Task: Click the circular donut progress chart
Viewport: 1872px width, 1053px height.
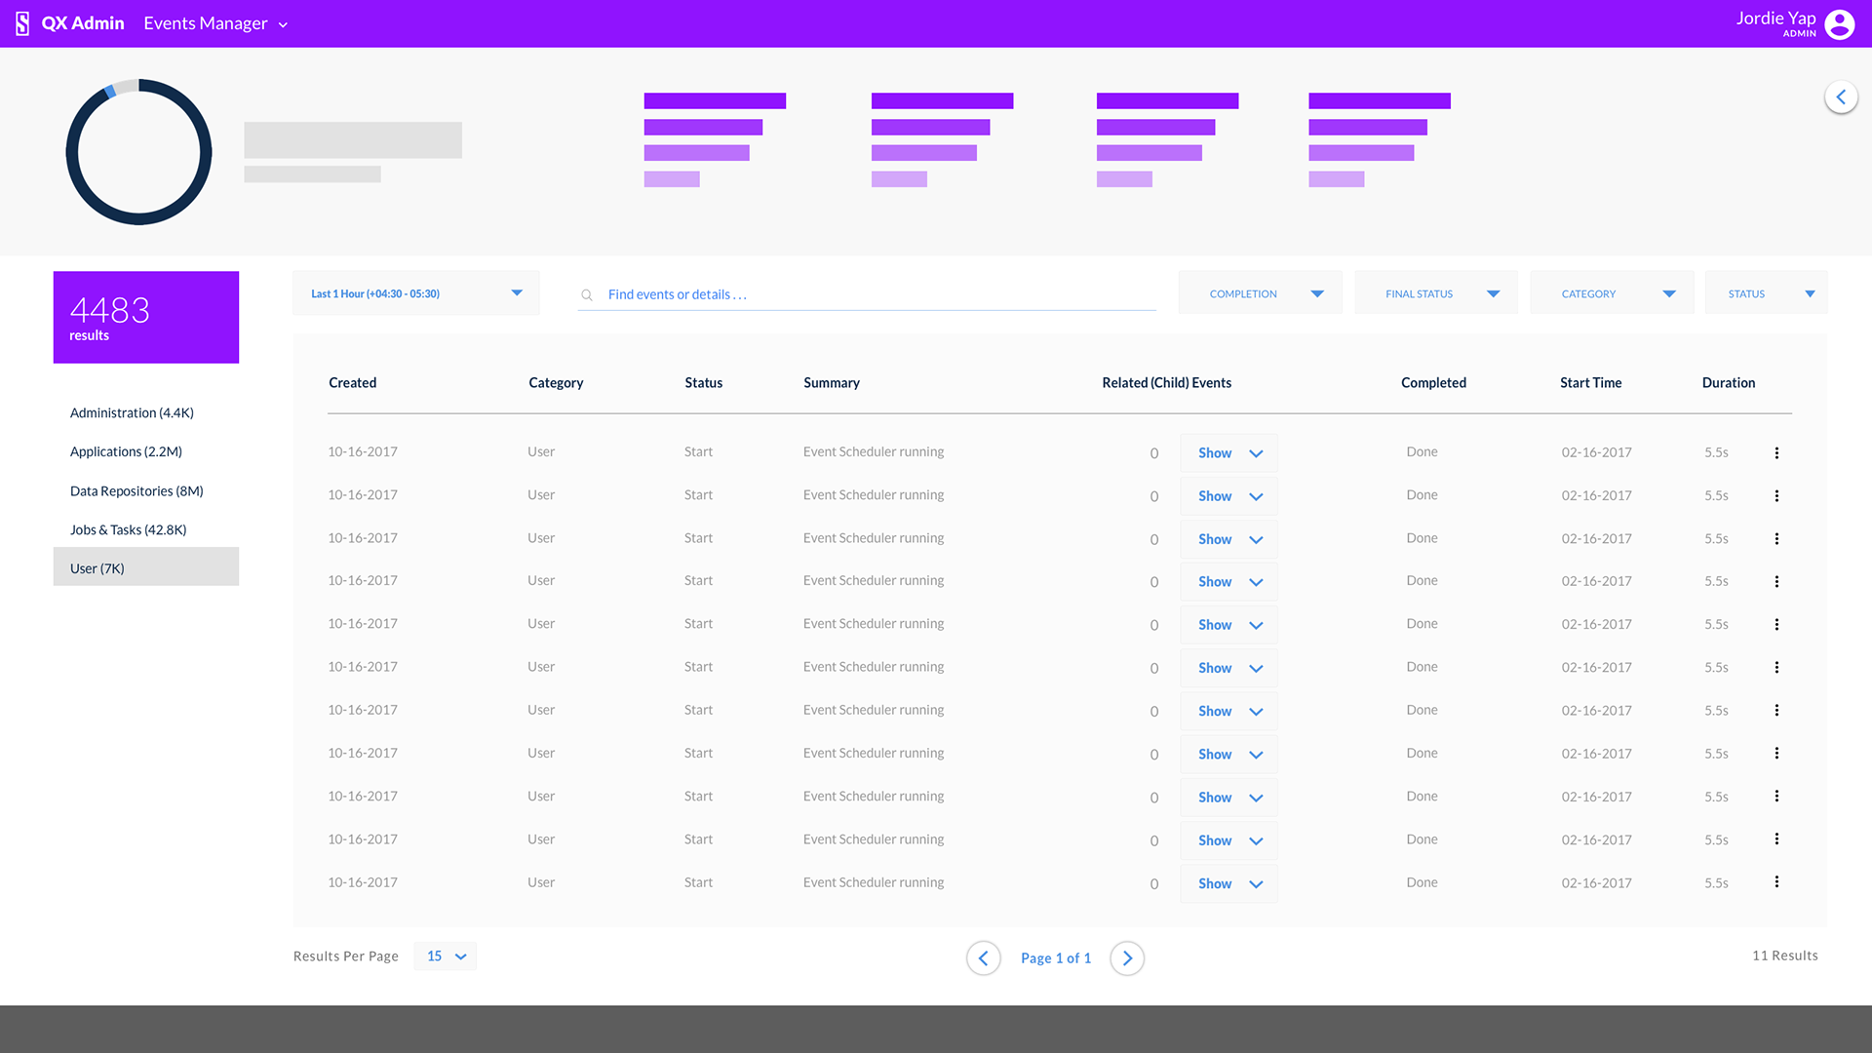Action: (138, 152)
